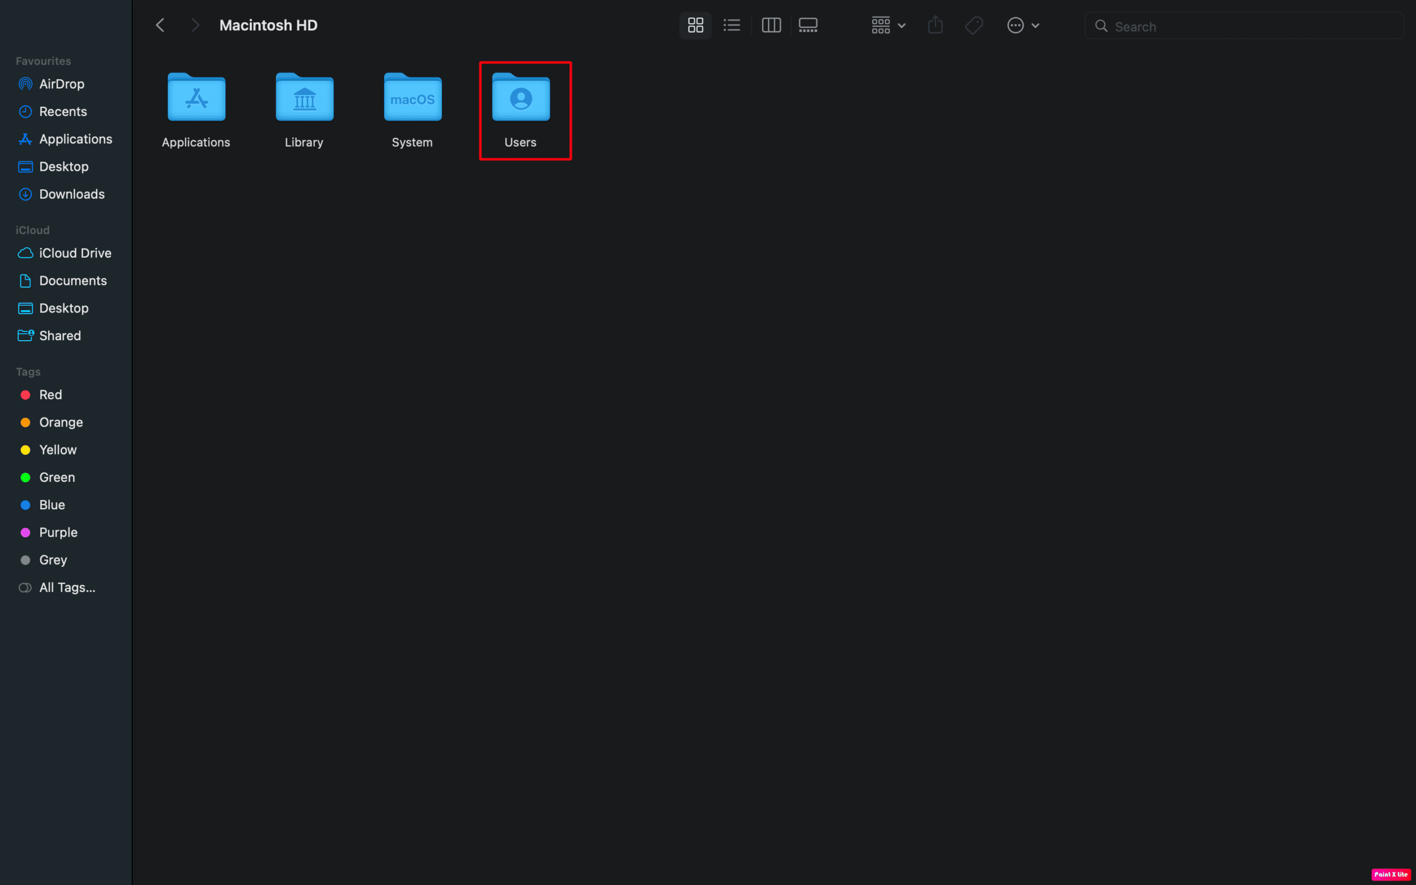The width and height of the screenshot is (1416, 885).
Task: Toggle iCloud section visibility
Action: click(x=32, y=230)
